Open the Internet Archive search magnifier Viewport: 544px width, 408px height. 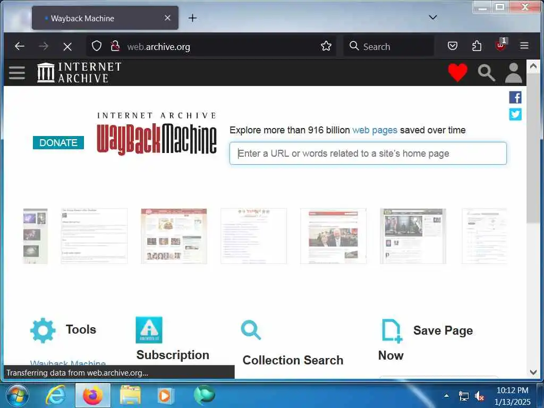point(487,73)
